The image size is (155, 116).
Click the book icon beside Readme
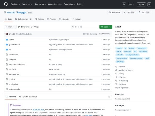tap(116, 67)
